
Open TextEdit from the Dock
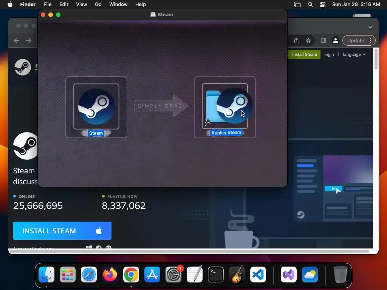tap(195, 275)
